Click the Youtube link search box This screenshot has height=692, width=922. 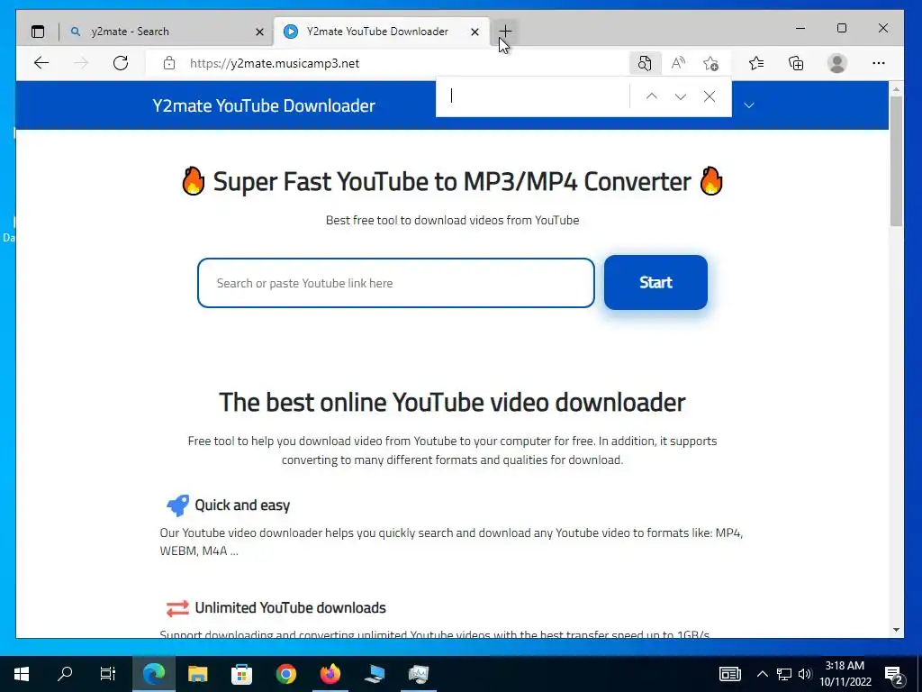coord(396,283)
